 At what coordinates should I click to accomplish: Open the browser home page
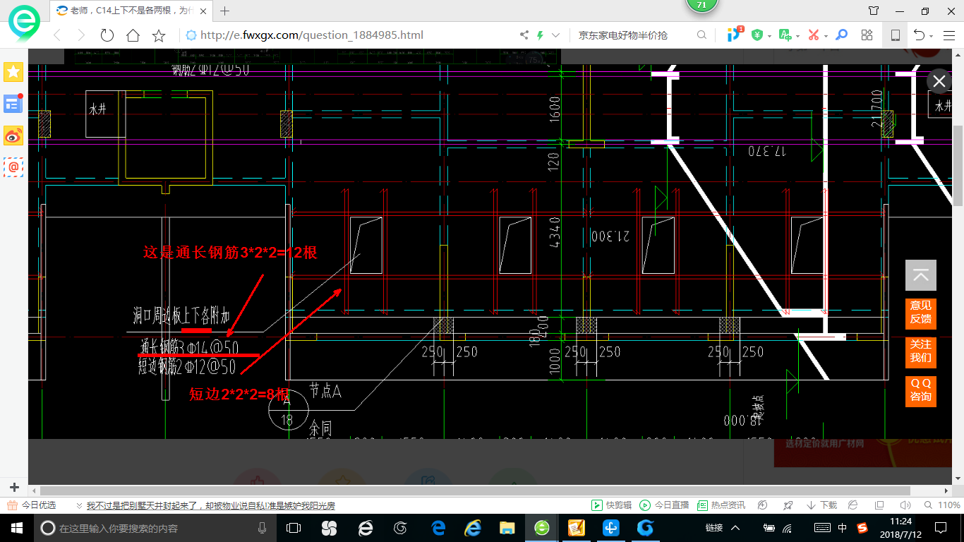(133, 35)
